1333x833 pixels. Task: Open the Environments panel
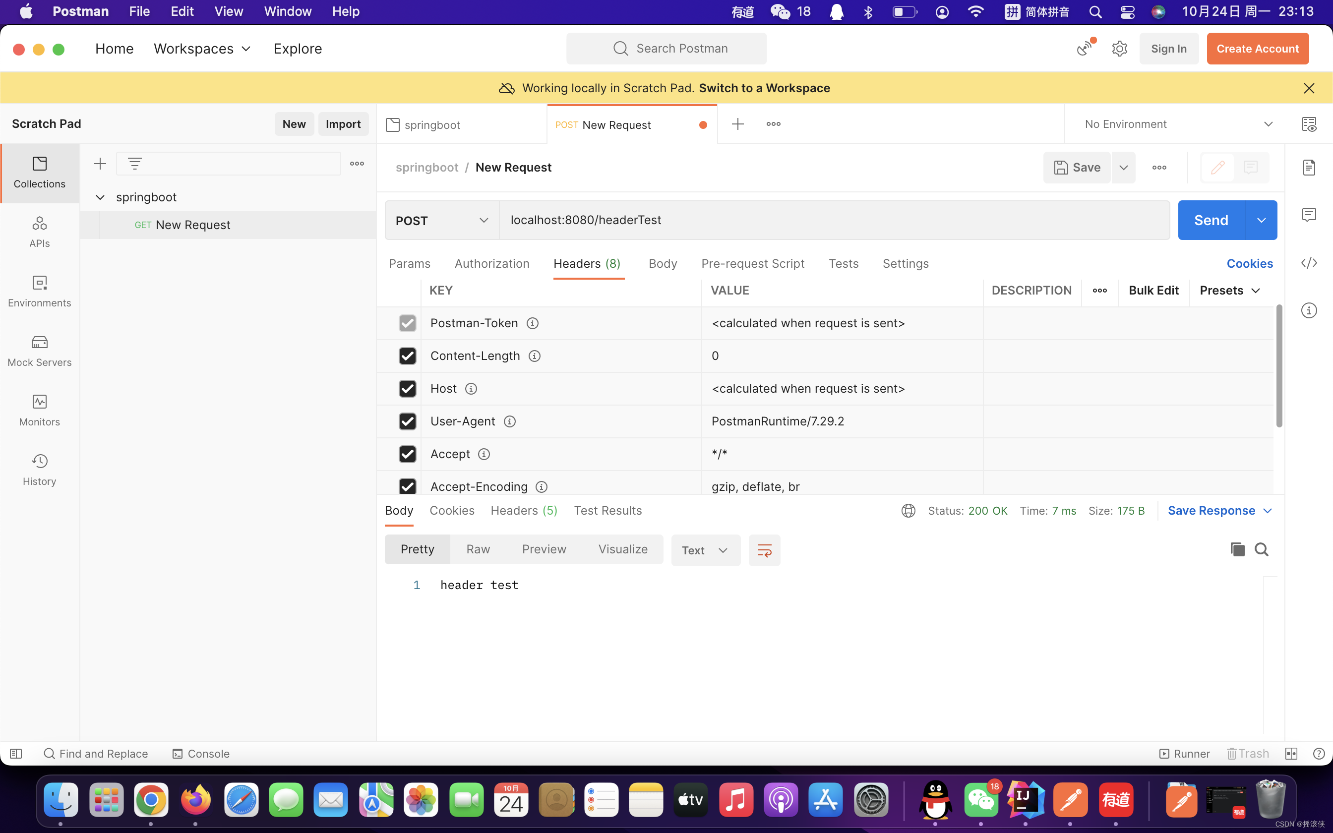point(39,292)
